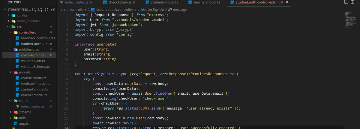Open Explorer views and more actions ellipsis
Screen dimensions: 360x129
pos(50,2)
